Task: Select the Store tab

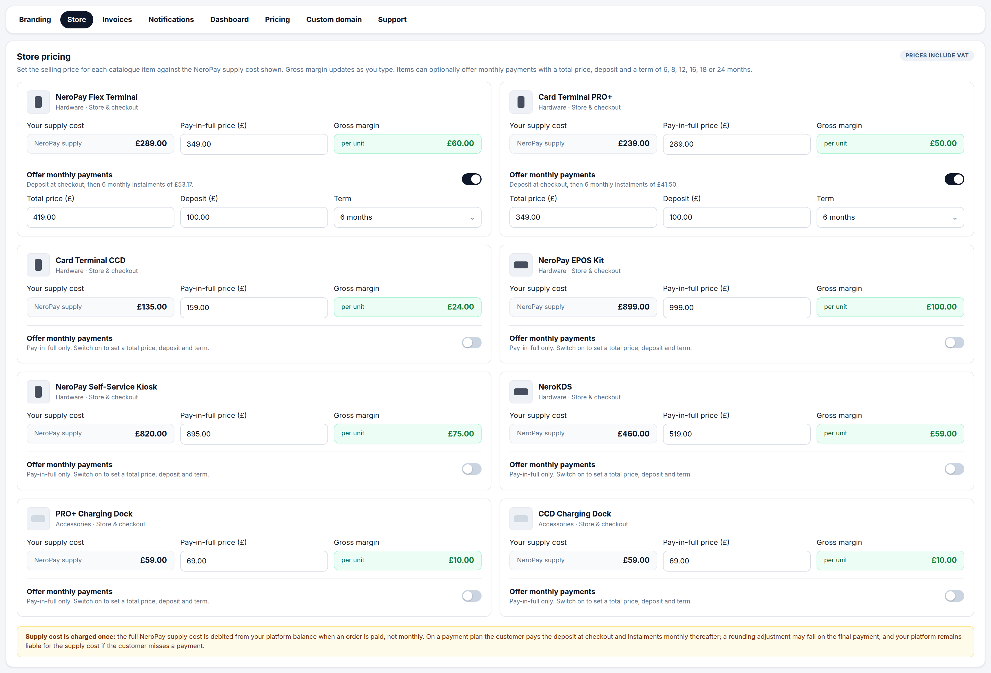Action: pos(77,20)
